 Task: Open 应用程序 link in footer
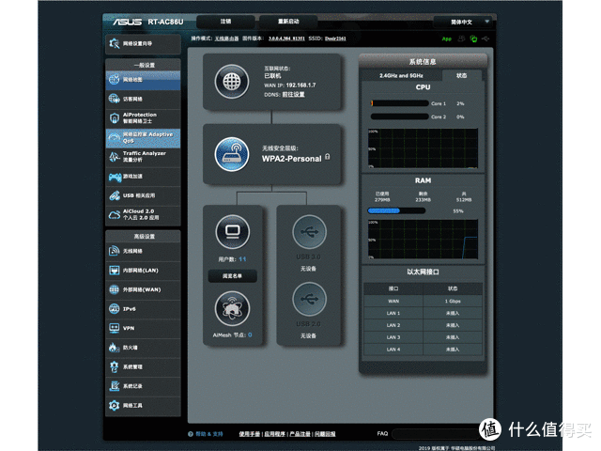pos(275,434)
